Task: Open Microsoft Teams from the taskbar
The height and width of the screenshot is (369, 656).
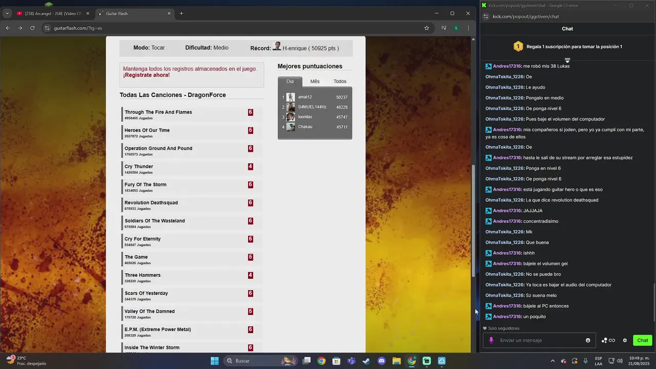Action: click(x=351, y=361)
